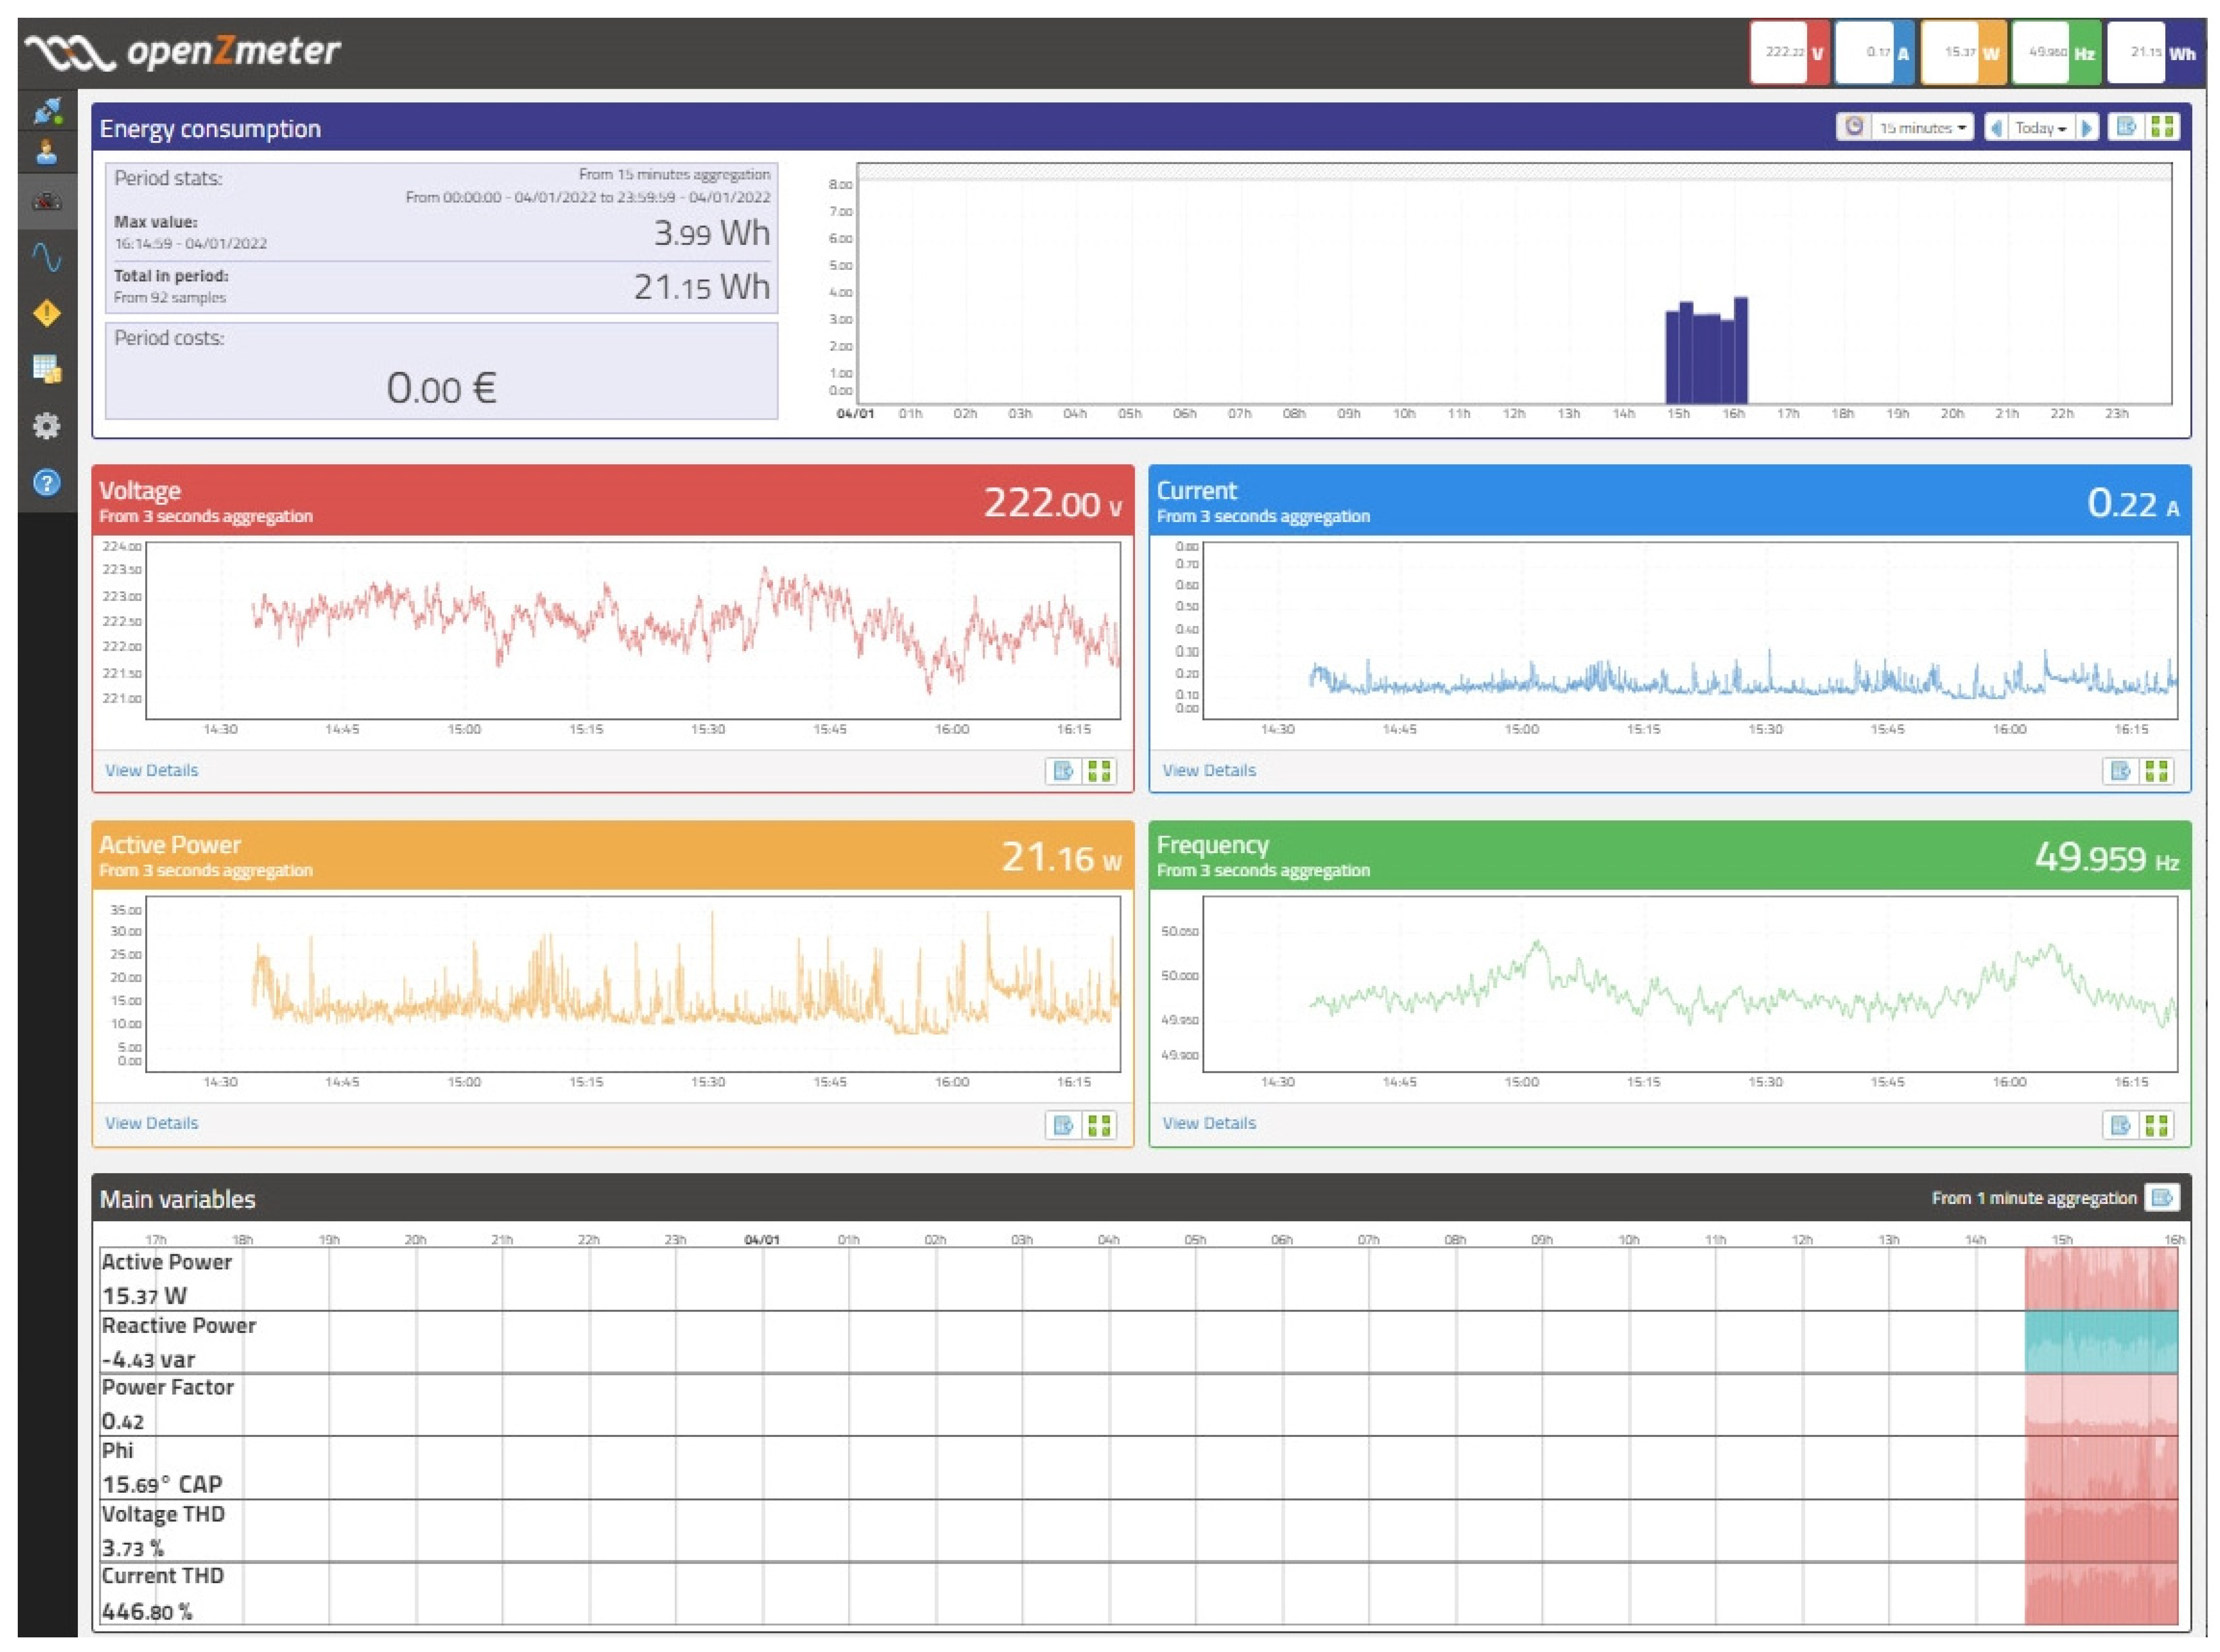Open the events warning diamond icon

47,314
